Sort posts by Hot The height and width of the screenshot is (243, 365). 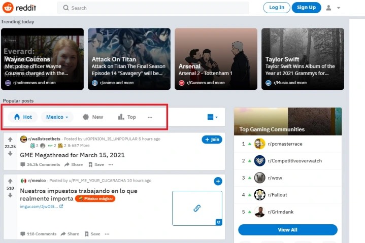(x=23, y=117)
